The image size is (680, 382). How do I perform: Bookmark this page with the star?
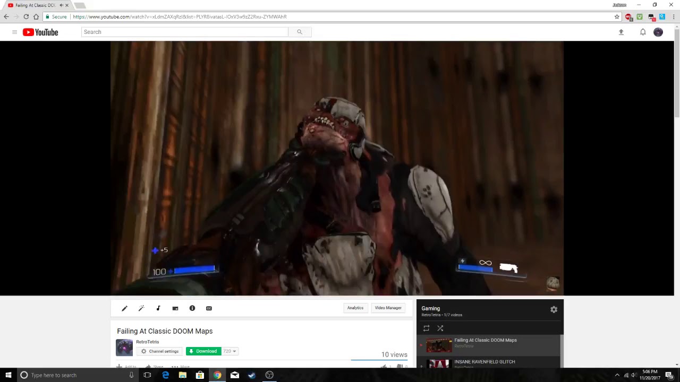(617, 17)
